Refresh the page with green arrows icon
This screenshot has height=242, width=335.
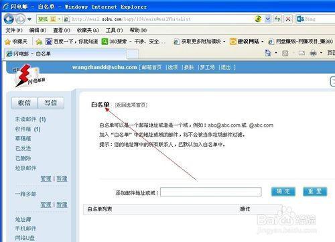pyautogui.click(x=277, y=19)
